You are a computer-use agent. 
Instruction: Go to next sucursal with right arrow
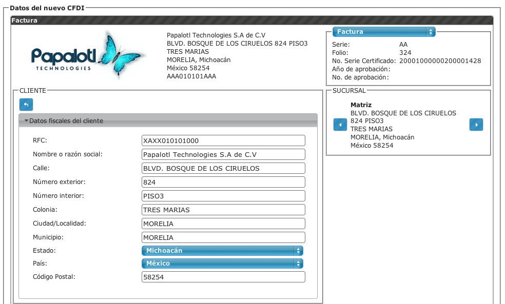pos(476,125)
